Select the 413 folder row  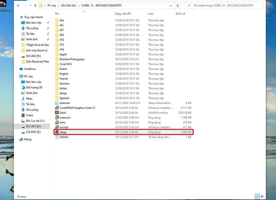click(123, 45)
